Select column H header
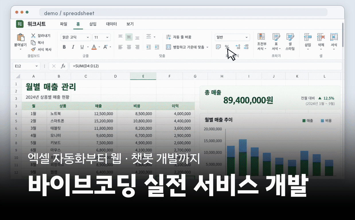Screen dimensions: 355x220 222,76
